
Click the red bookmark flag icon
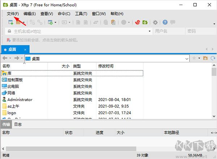(x=9, y=40)
